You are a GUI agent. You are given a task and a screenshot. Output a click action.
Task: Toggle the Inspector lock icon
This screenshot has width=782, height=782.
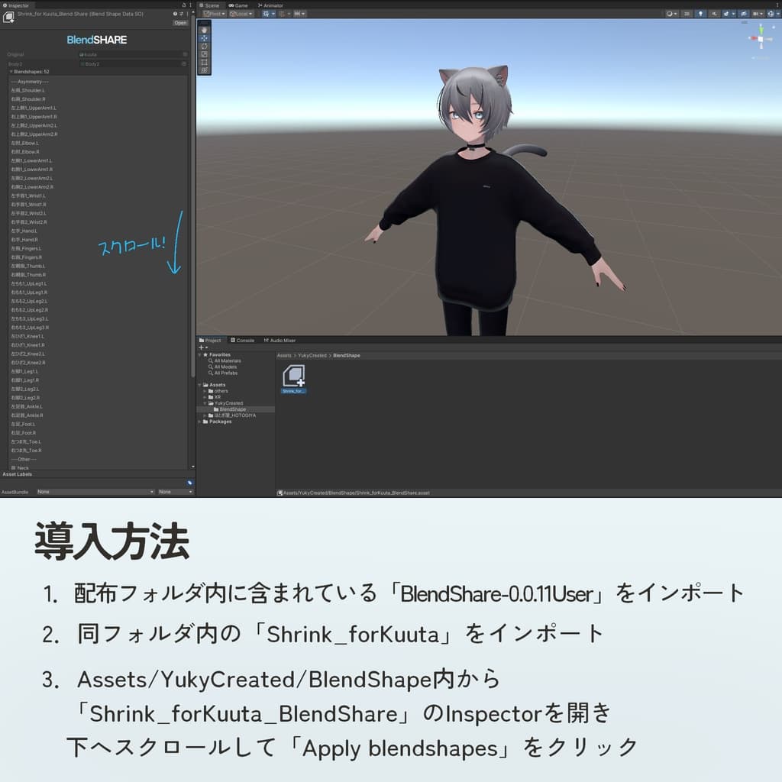pyautogui.click(x=185, y=5)
